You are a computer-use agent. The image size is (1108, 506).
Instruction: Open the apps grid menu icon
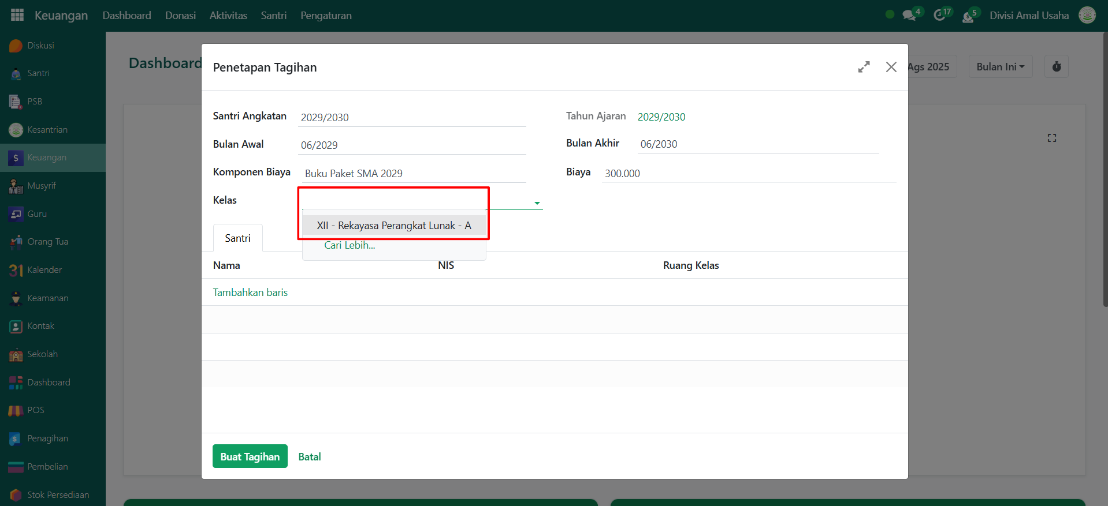point(17,15)
